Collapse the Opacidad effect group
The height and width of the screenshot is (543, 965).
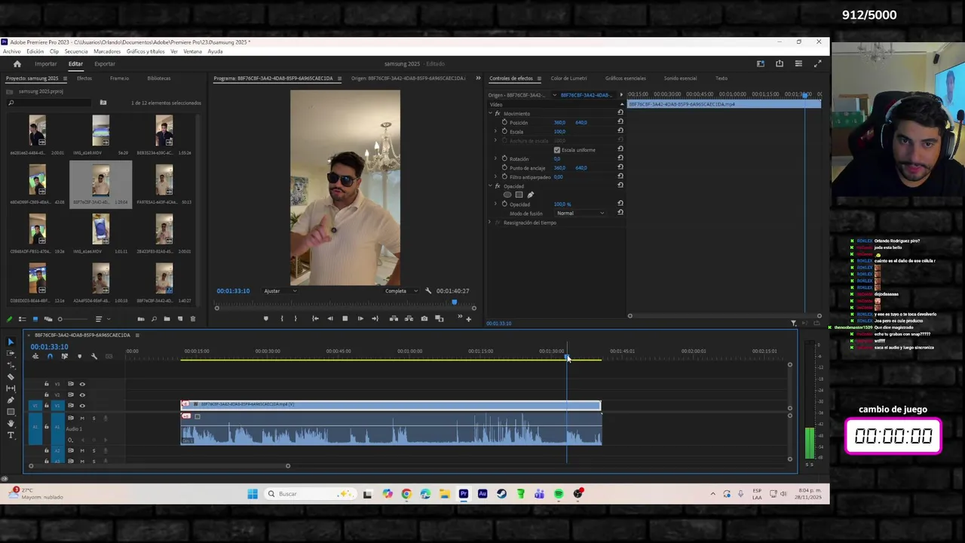tap(490, 186)
